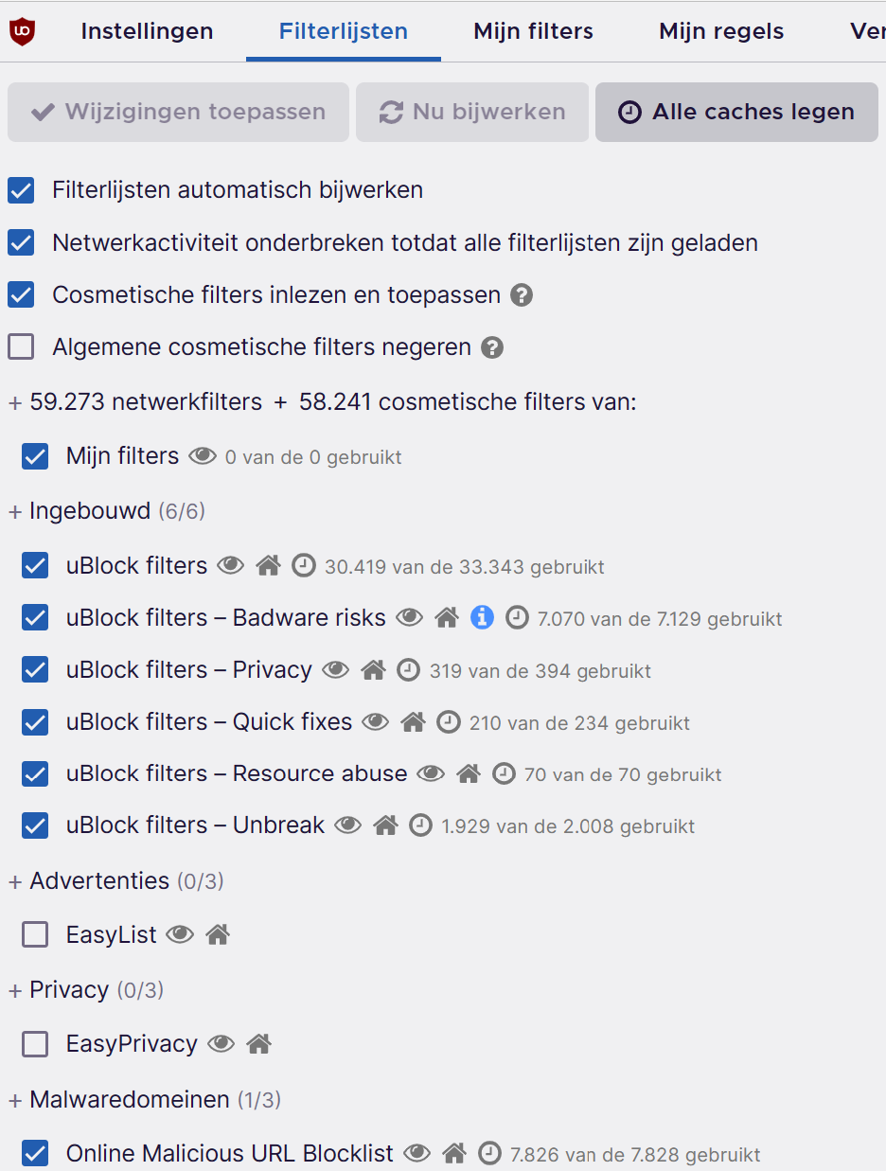View content of Mijn filters
This screenshot has width=886, height=1171.
202,456
